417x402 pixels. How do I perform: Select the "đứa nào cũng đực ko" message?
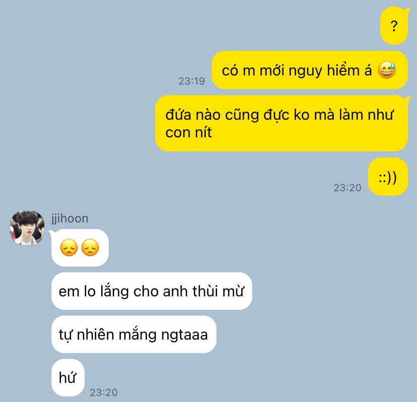(x=282, y=123)
